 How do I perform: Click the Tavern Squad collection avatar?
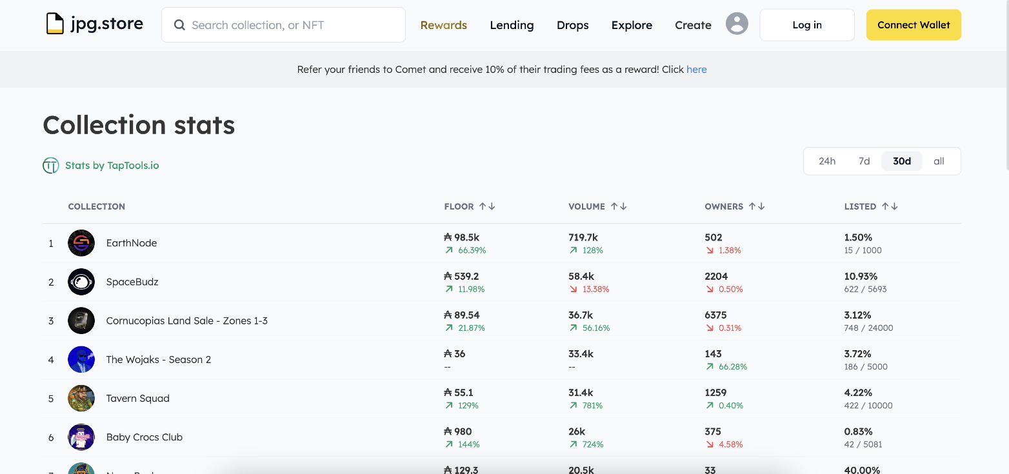81,399
